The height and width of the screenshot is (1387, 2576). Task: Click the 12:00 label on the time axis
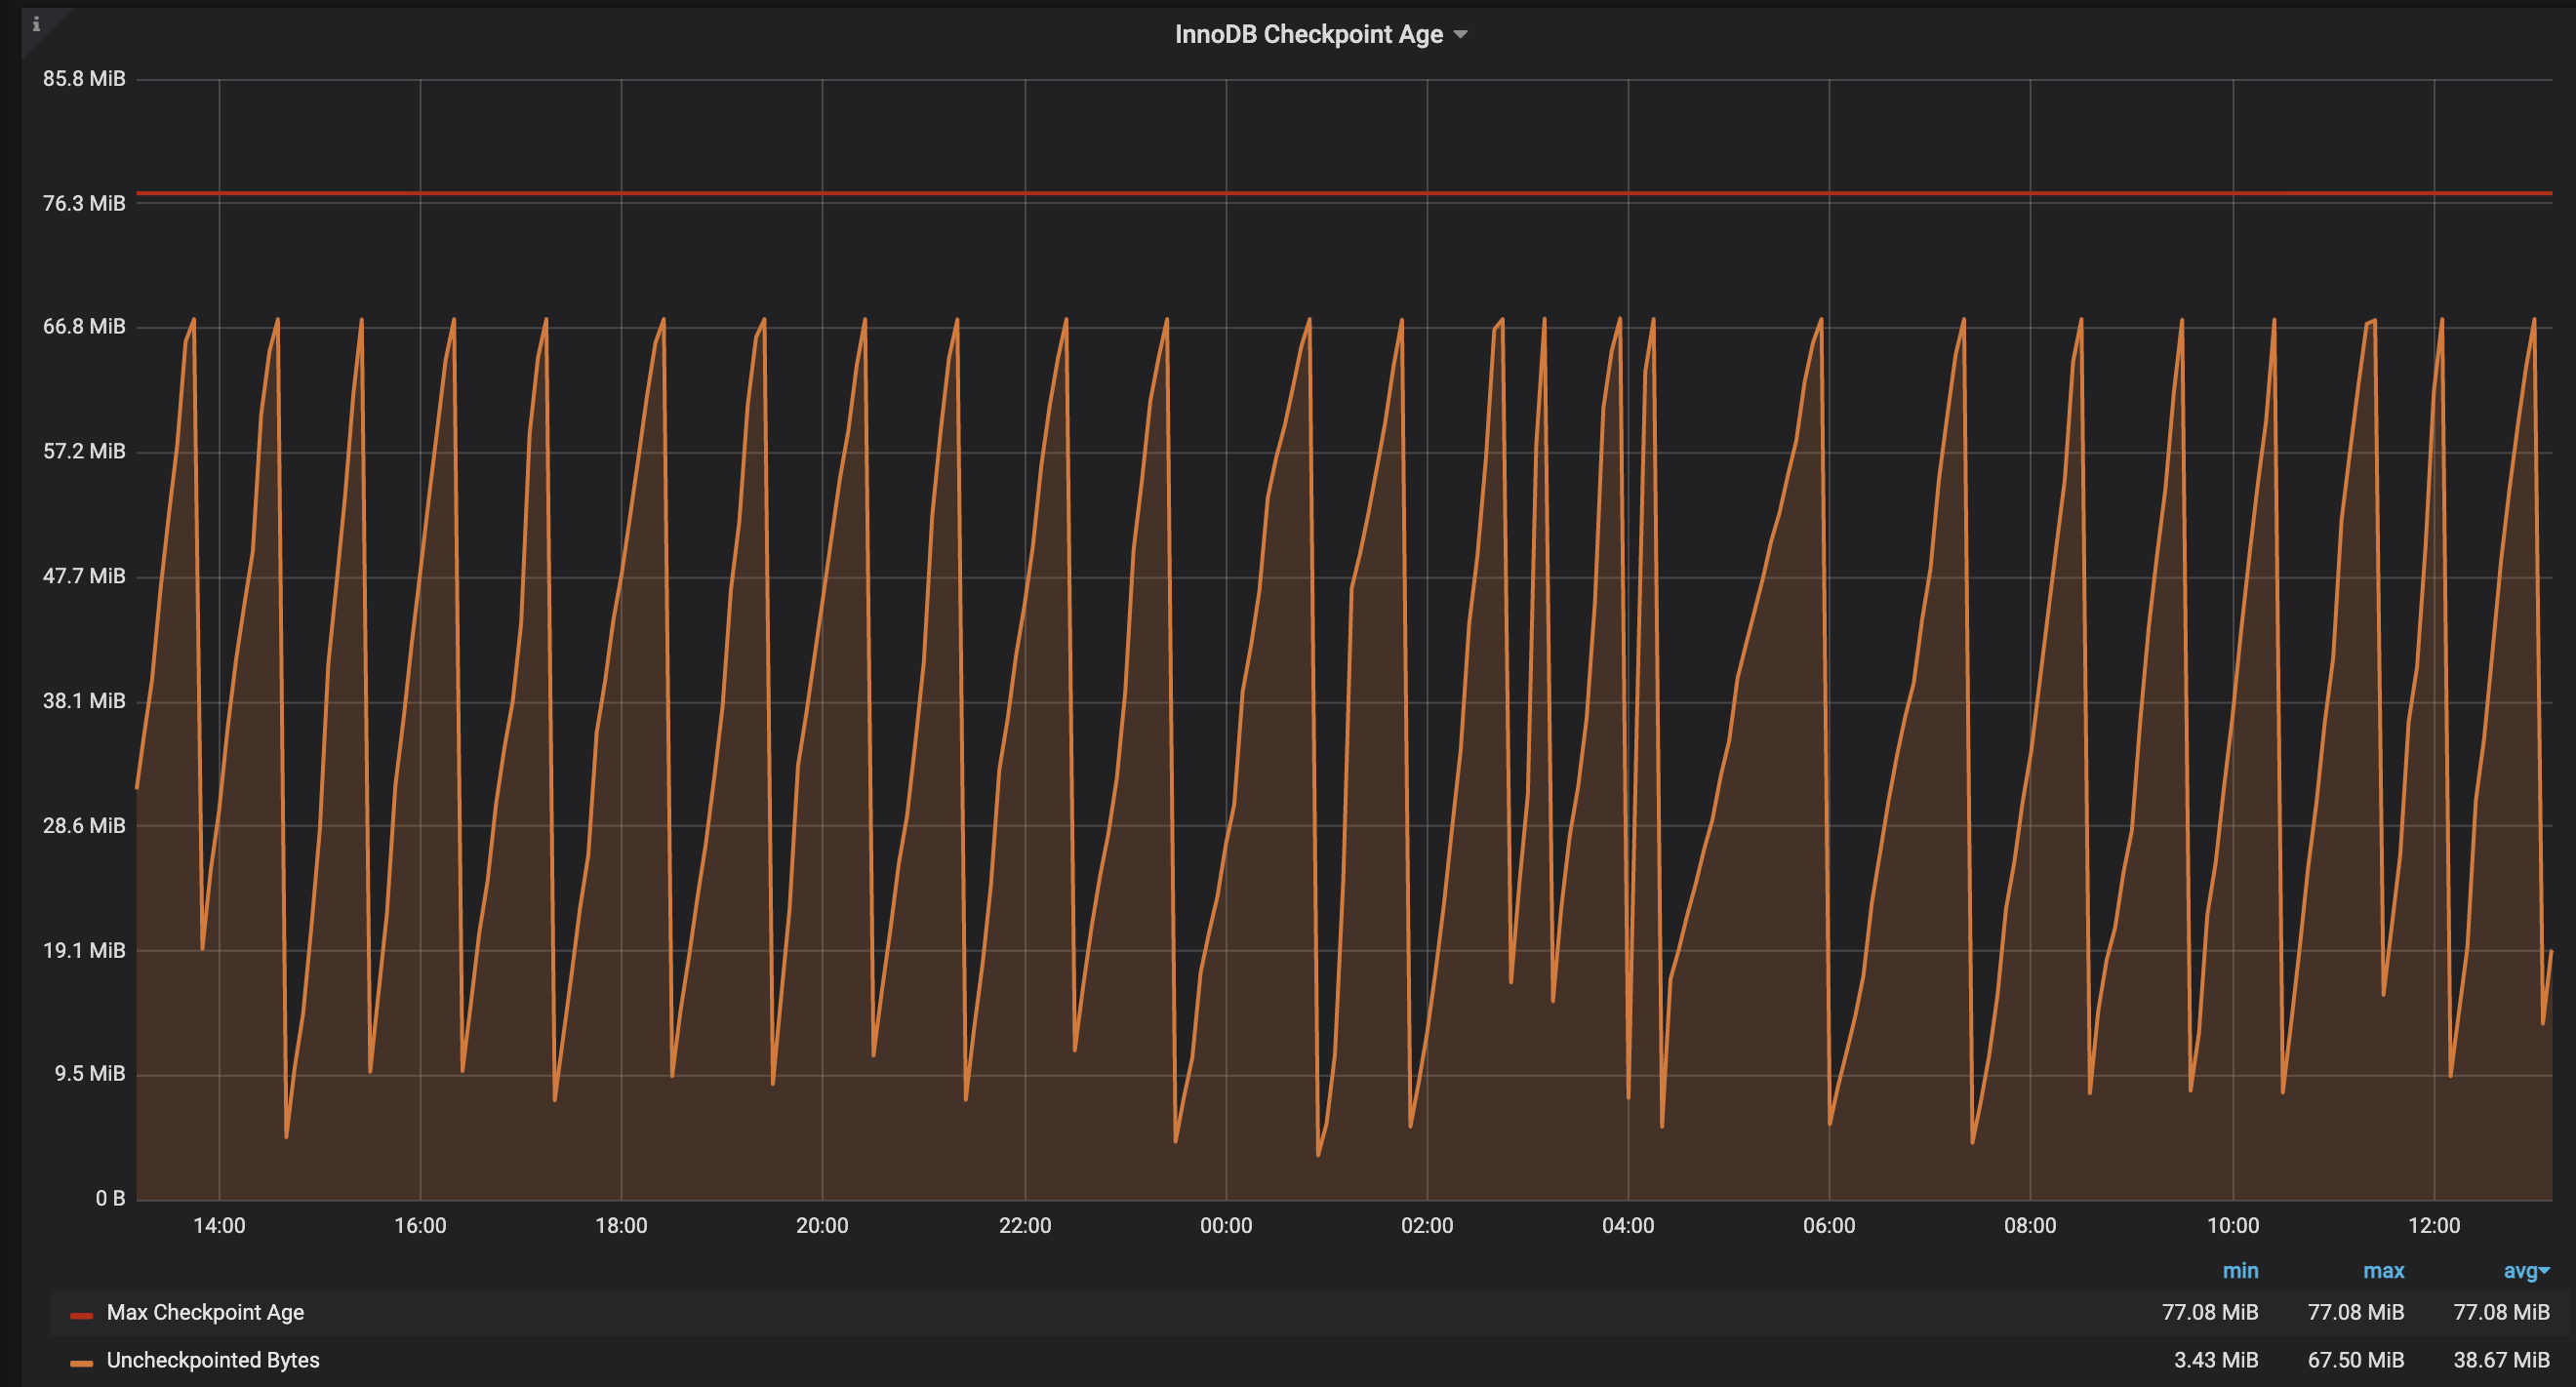point(2433,1226)
